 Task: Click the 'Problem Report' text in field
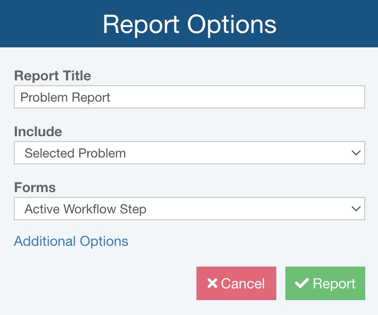[x=65, y=97]
